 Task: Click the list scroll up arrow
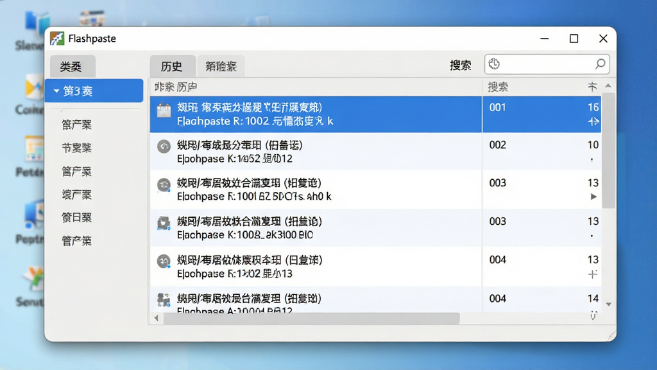(x=608, y=85)
